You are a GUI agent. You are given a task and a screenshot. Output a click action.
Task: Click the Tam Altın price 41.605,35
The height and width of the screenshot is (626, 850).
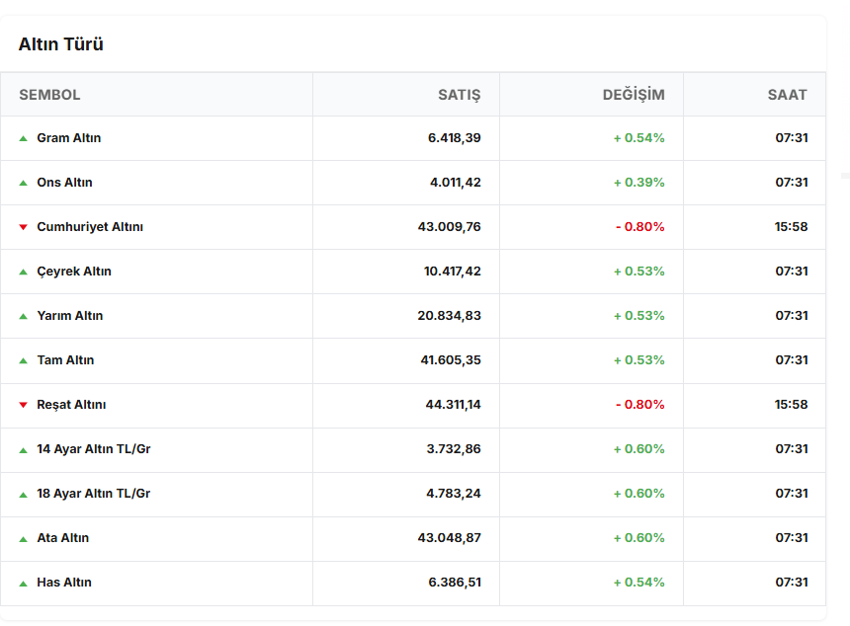[x=451, y=360]
